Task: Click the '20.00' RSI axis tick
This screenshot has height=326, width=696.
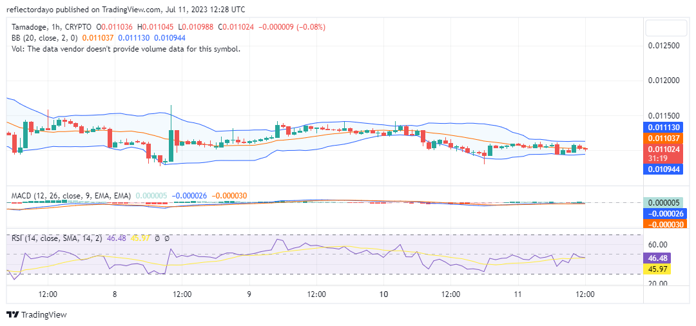Action: [657, 283]
